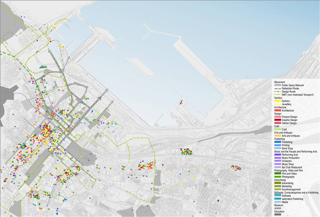Click the Product Design pink swatch

[x=278, y=117]
